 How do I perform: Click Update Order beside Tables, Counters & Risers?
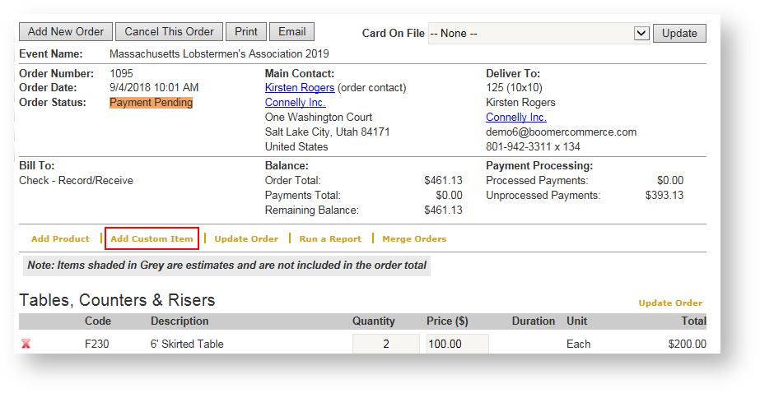click(x=670, y=303)
